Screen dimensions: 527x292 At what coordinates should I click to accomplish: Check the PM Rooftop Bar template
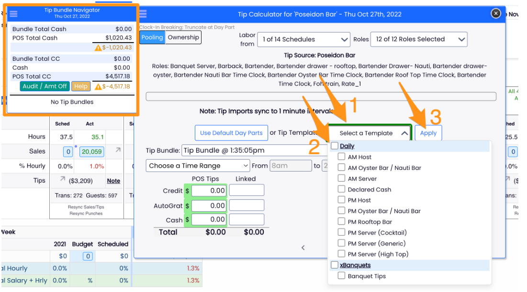tap(341, 222)
